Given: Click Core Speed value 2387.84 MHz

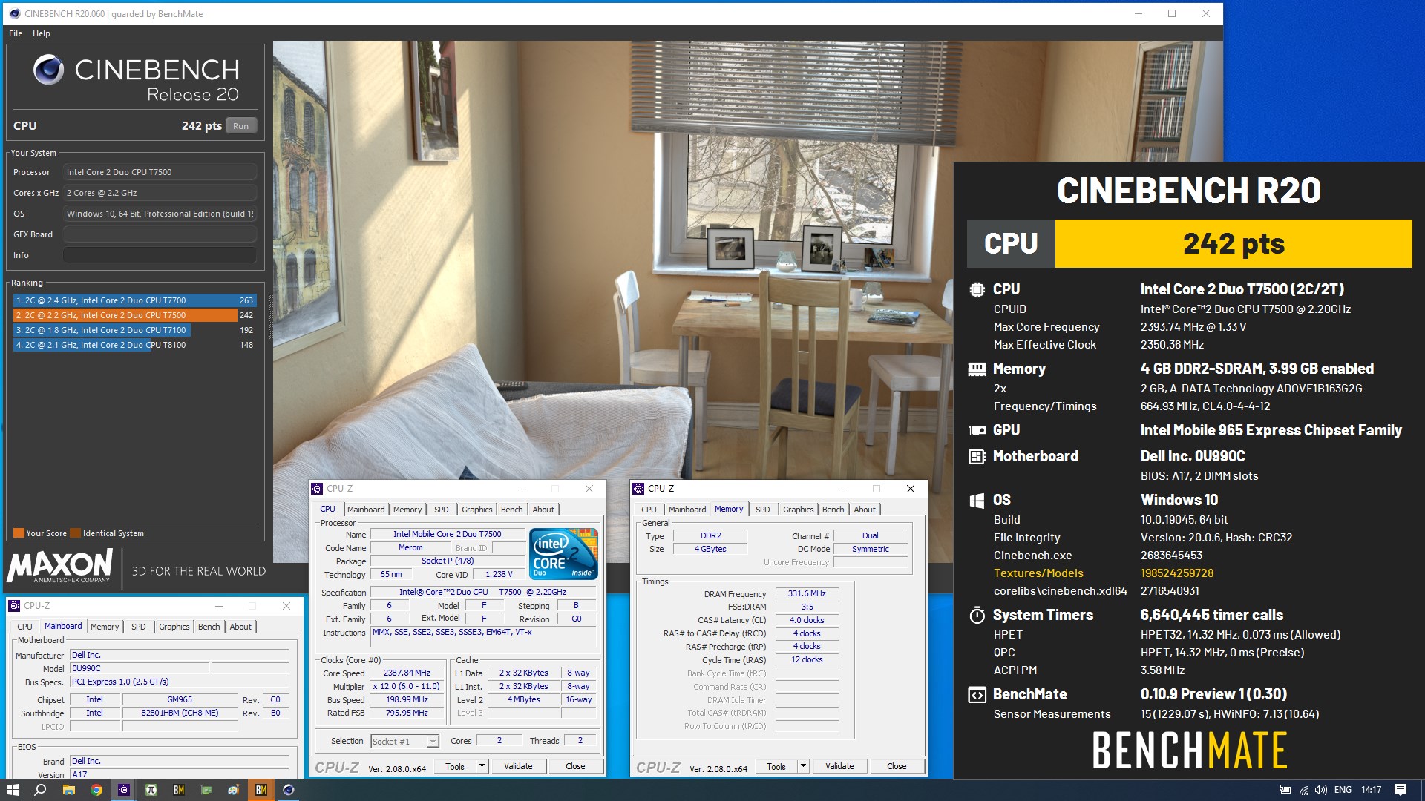Looking at the screenshot, I should click(407, 673).
